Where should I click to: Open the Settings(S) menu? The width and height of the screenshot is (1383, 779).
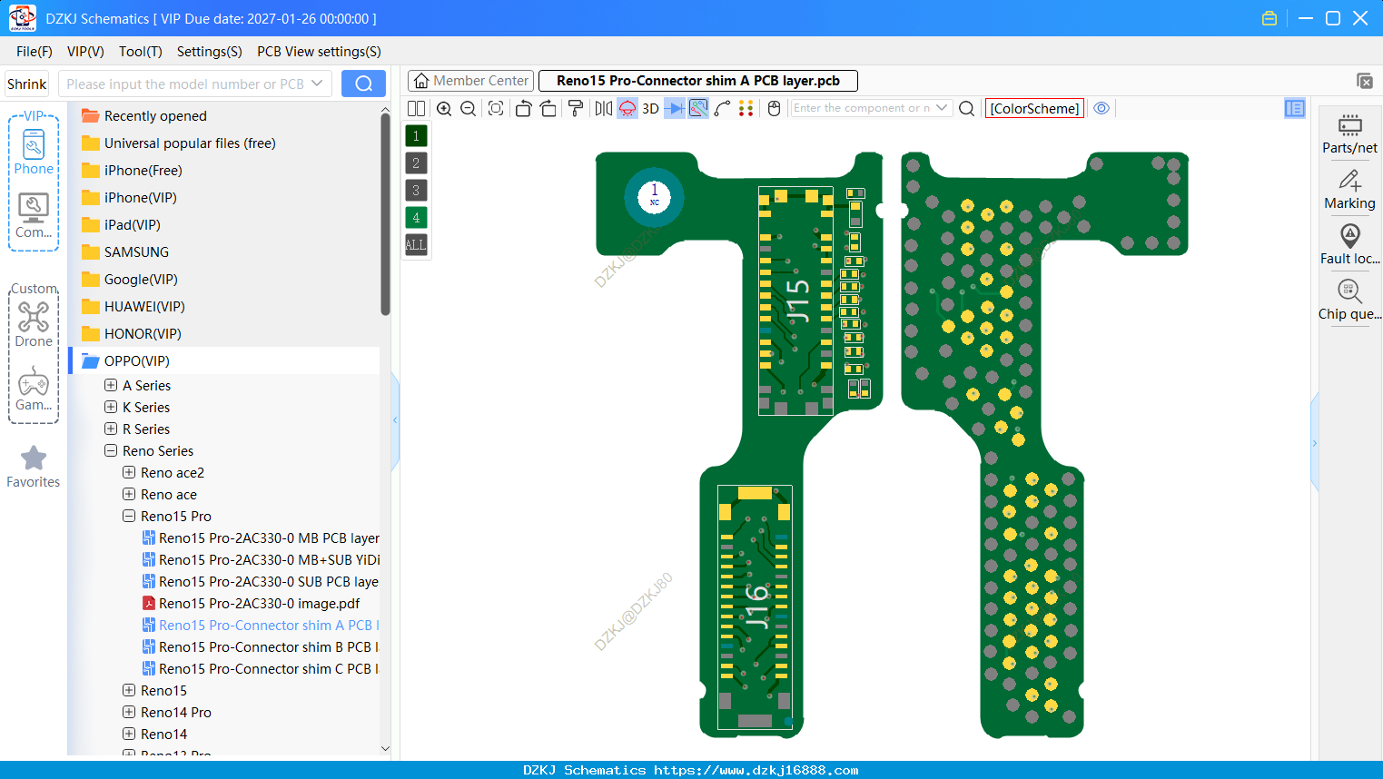click(210, 52)
